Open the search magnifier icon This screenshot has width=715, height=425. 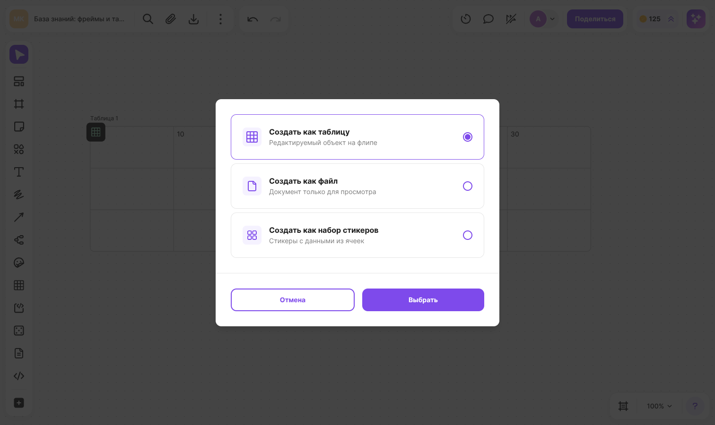click(x=148, y=19)
